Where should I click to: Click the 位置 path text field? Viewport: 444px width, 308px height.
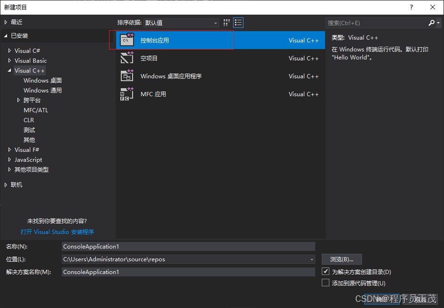pyautogui.click(x=185, y=259)
